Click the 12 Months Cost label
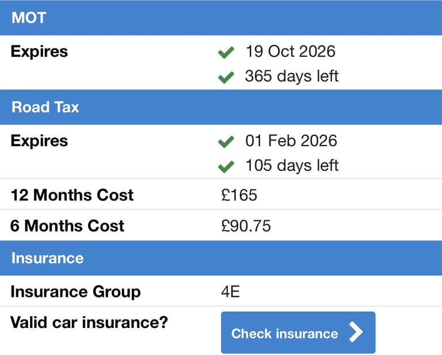 tap(72, 195)
